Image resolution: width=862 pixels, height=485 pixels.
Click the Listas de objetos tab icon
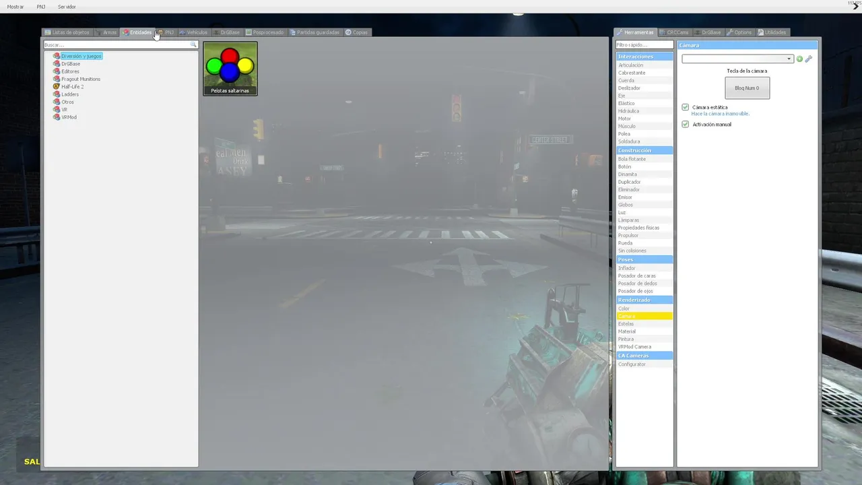48,32
